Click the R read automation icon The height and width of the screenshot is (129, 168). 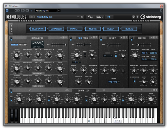point(16,10)
